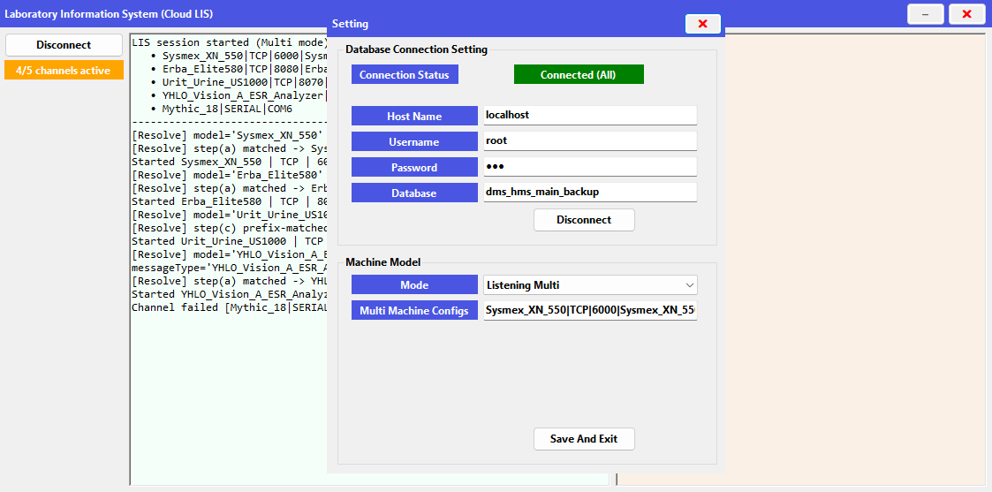992x492 pixels.
Task: Click the 'Started Sysmex_XN_550 | TCP' log line
Action: pos(229,162)
